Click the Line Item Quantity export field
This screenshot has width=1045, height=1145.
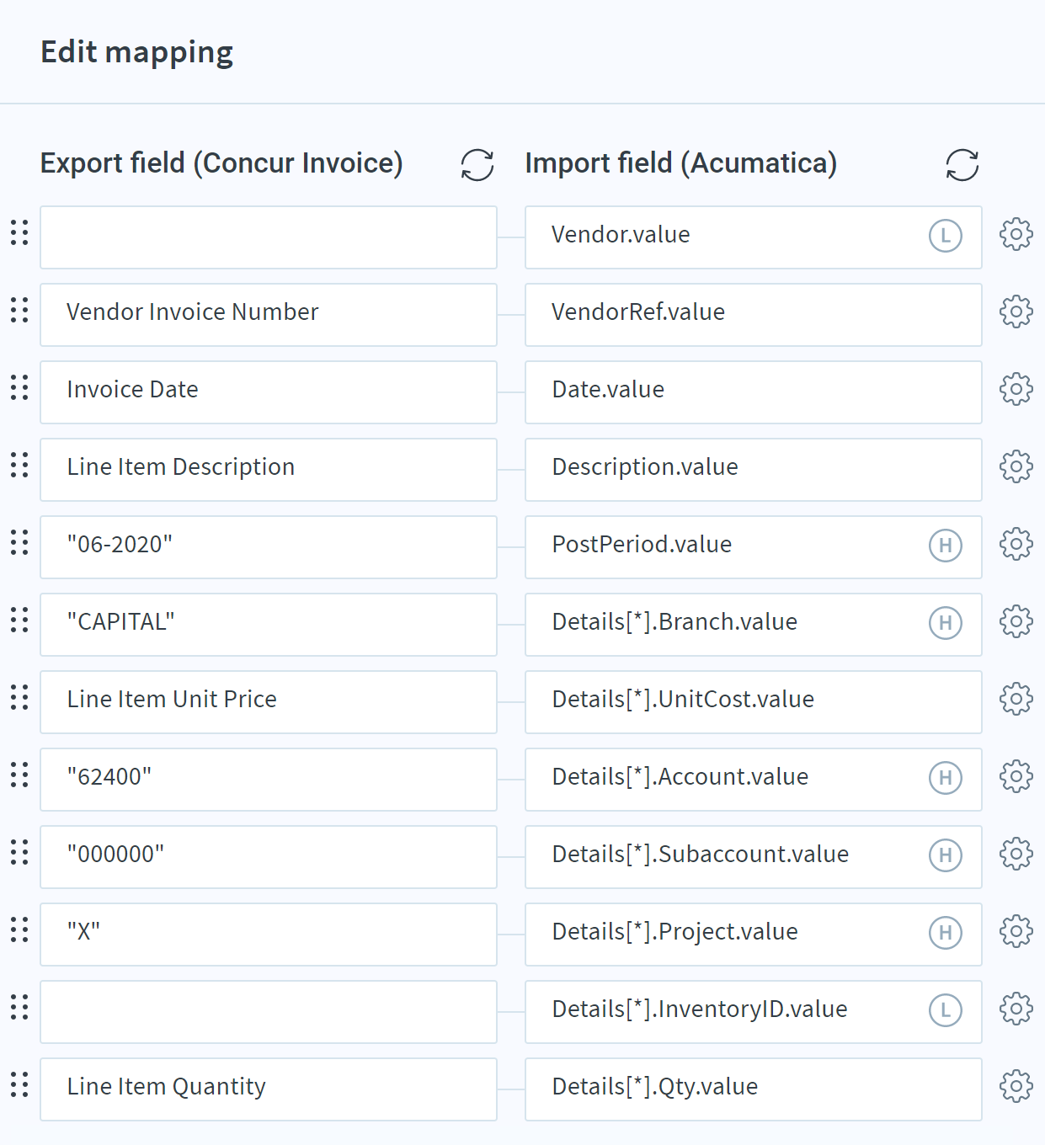pos(269,1089)
